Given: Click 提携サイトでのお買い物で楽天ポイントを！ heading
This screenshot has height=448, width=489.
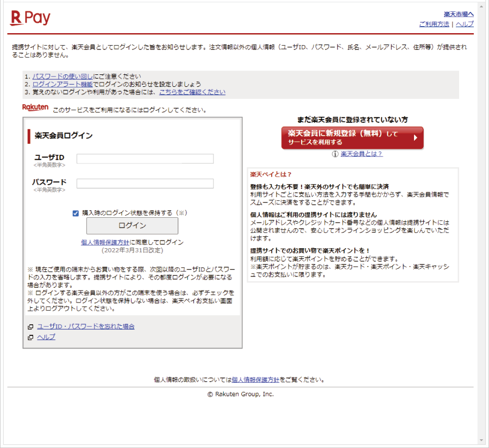Looking at the screenshot, I should pyautogui.click(x=310, y=251).
